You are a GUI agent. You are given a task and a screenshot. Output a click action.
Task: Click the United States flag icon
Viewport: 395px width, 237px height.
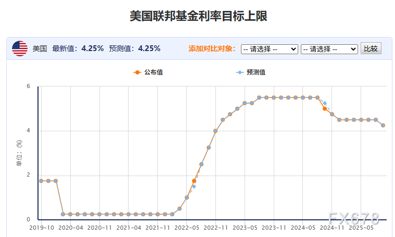tap(20, 48)
